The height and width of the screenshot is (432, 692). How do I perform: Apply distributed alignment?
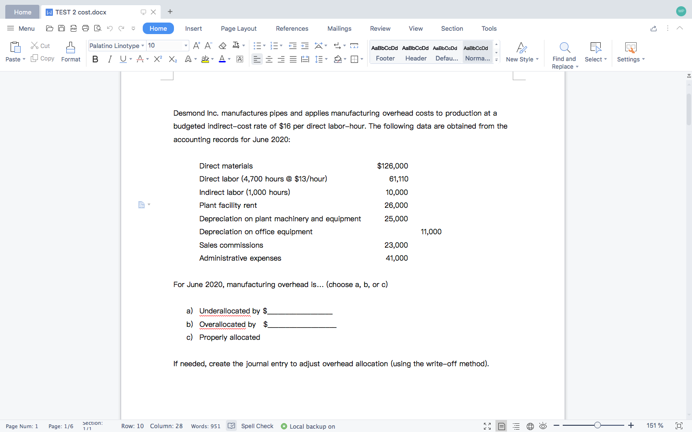[305, 59]
